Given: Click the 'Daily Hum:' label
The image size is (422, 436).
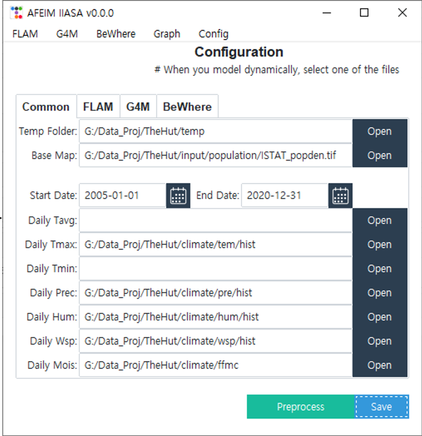Looking at the screenshot, I should coord(52,317).
